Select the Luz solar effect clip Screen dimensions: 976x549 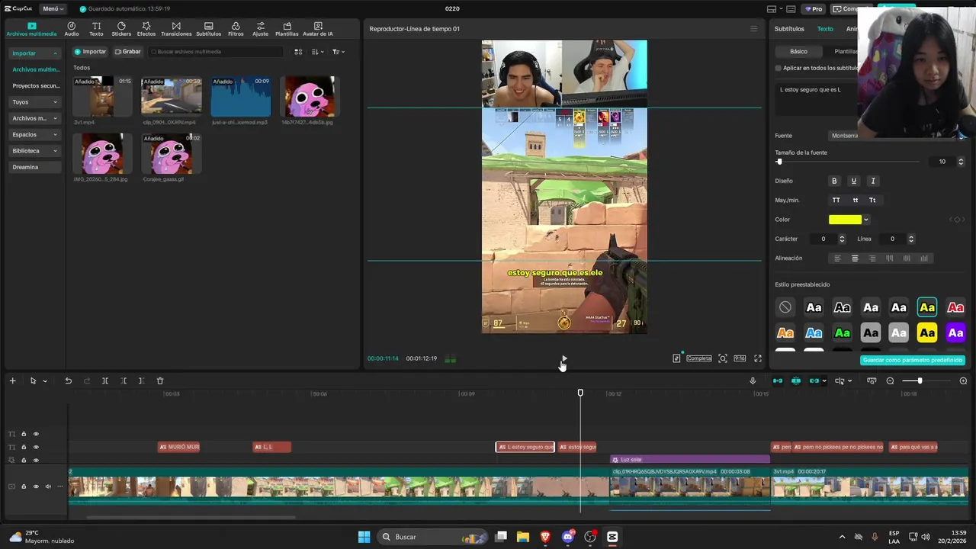690,460
